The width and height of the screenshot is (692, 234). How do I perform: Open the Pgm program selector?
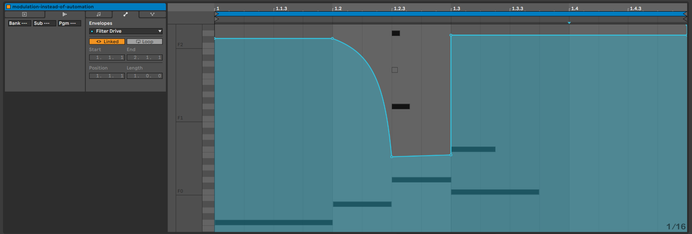point(69,23)
